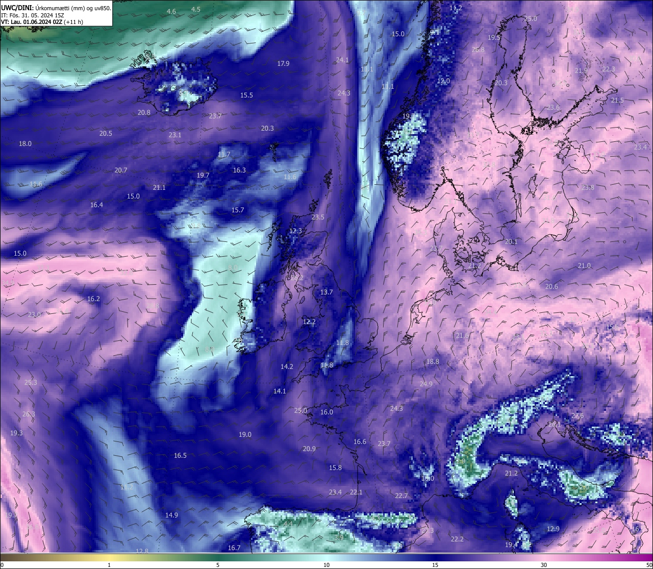This screenshot has height=569, width=653.
Task: Select the 20.7 value label
Action: pos(121,170)
